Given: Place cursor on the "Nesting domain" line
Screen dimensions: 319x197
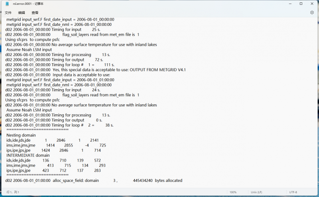Looking at the screenshot, I should (21, 135).
